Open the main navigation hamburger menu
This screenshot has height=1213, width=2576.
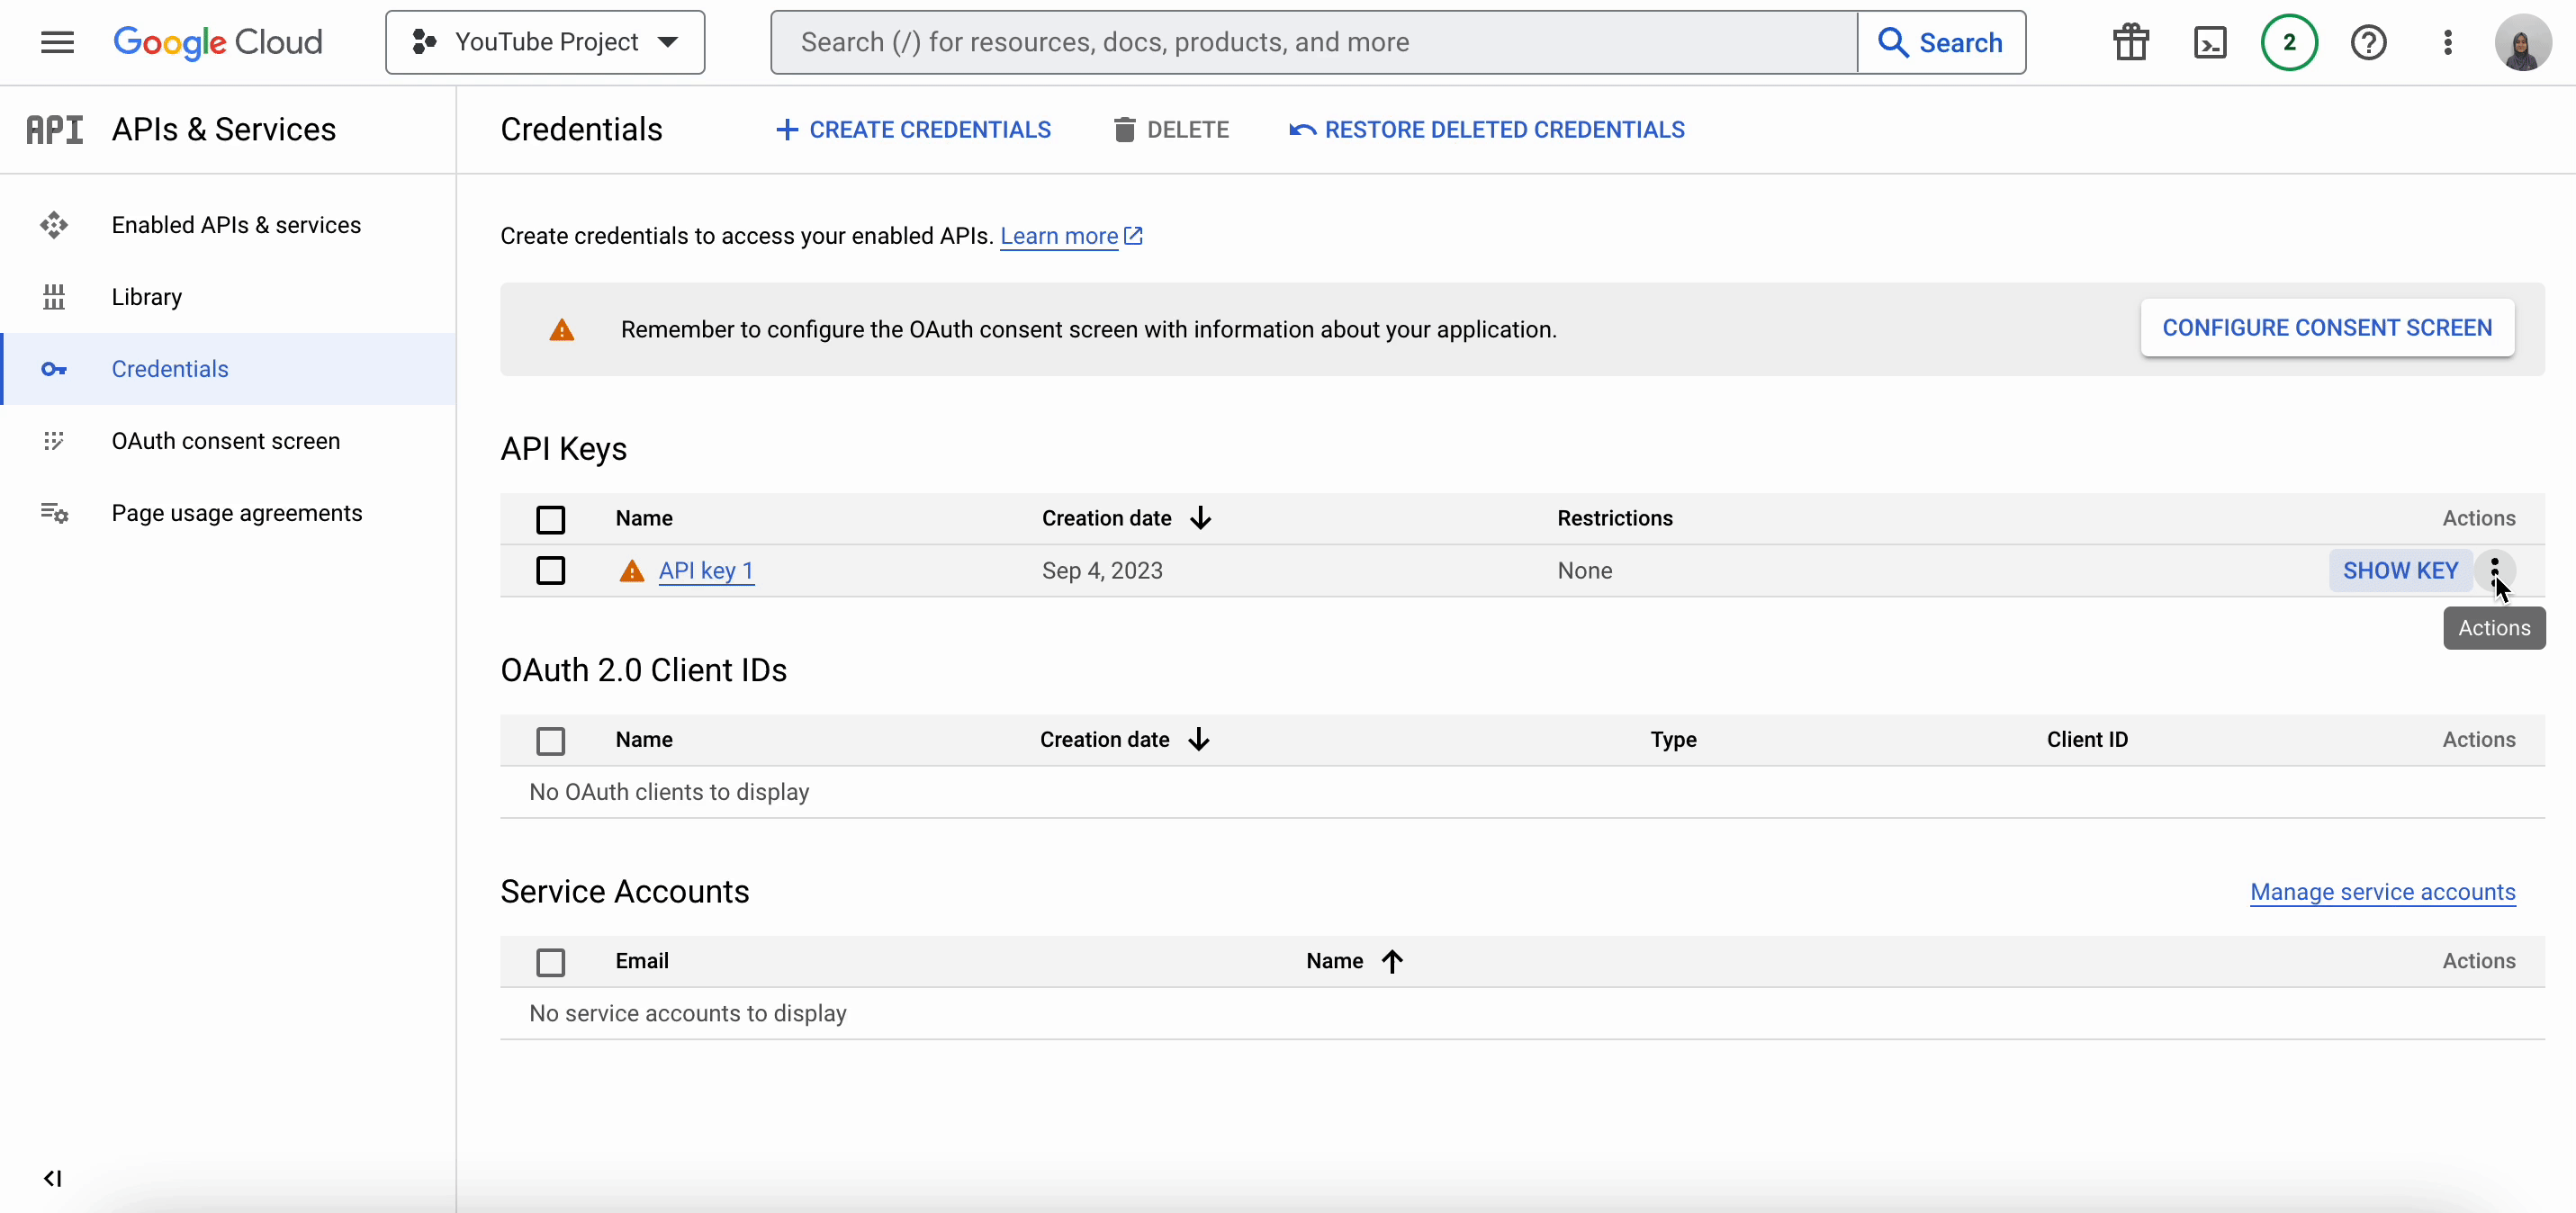[x=57, y=42]
